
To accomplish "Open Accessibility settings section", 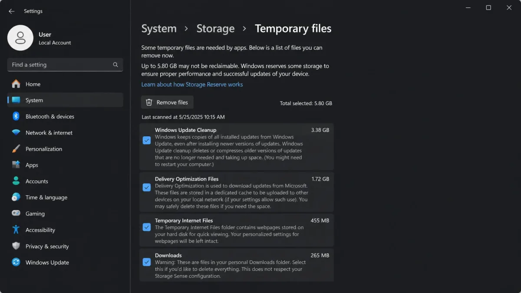I will (x=65, y=230).
